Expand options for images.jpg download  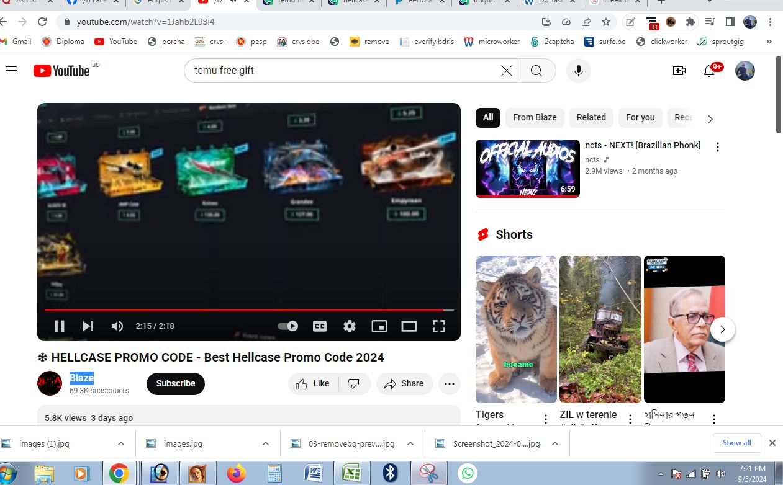pyautogui.click(x=266, y=443)
